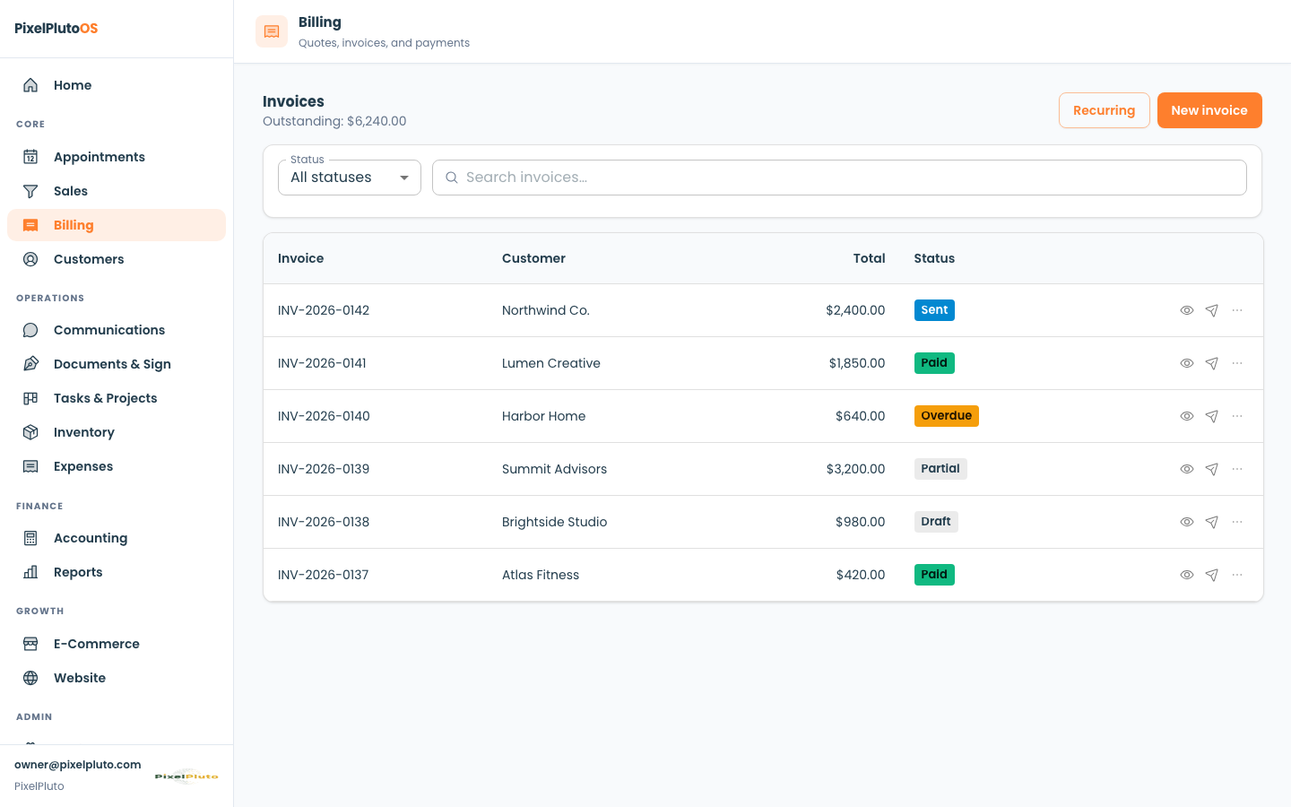Screen dimensions: 1291x807
Task: Open Documents & Sign in sidebar
Action: pos(117,364)
